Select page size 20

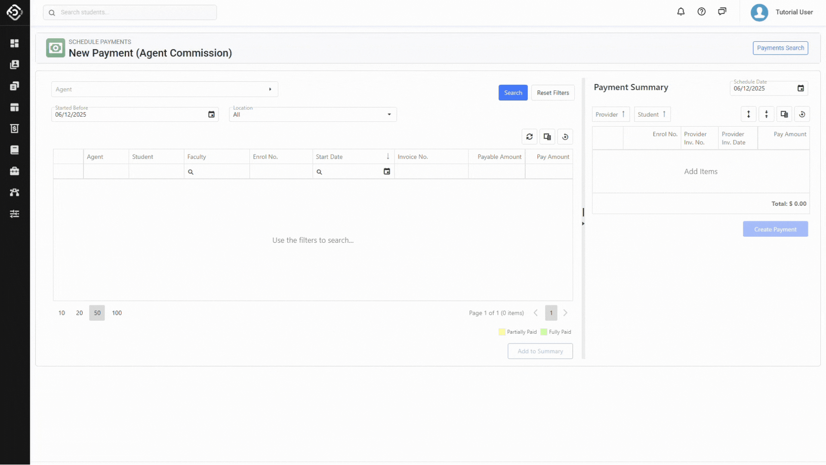(79, 313)
